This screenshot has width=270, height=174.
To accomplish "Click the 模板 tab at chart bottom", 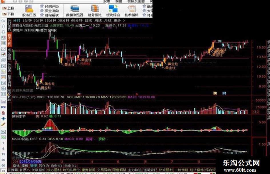I will tap(25, 166).
